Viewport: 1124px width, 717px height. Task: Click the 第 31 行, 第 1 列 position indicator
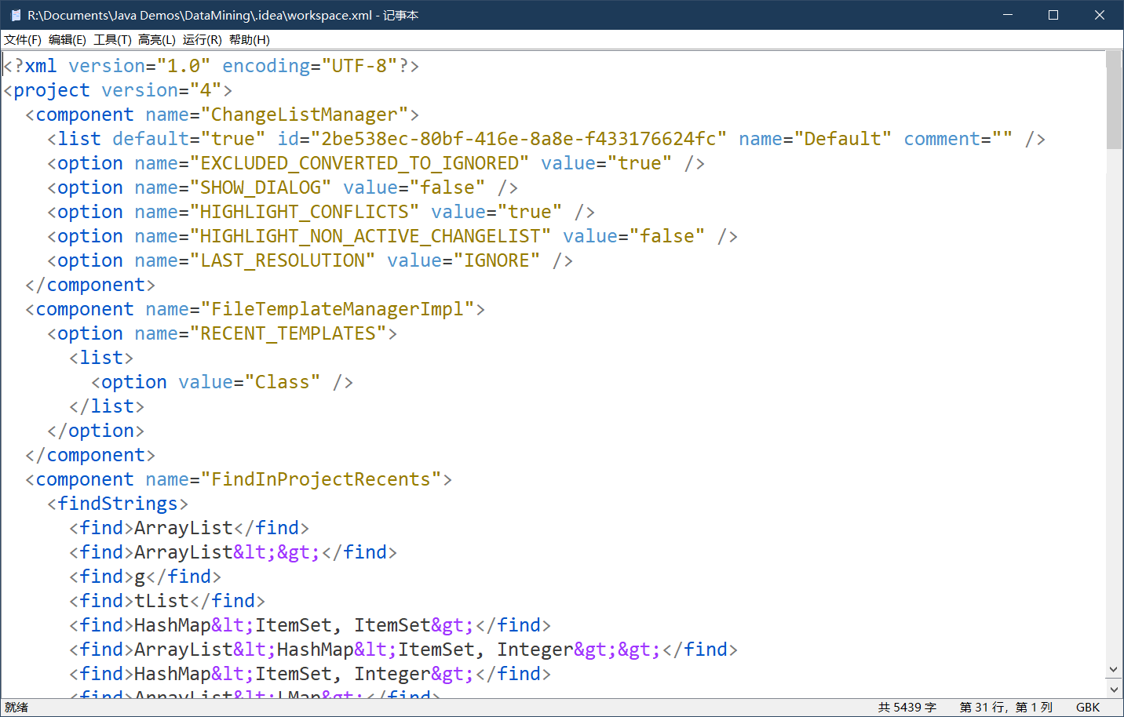1005,707
